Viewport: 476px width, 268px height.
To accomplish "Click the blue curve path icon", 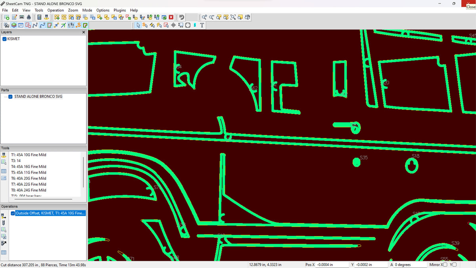I will coord(42,25).
